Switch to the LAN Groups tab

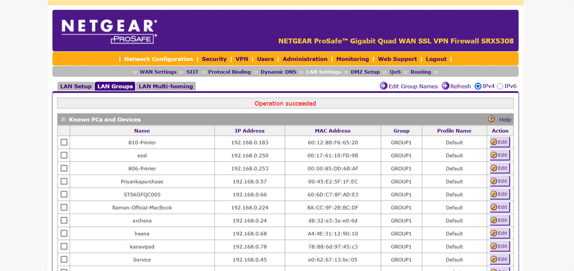coord(115,86)
